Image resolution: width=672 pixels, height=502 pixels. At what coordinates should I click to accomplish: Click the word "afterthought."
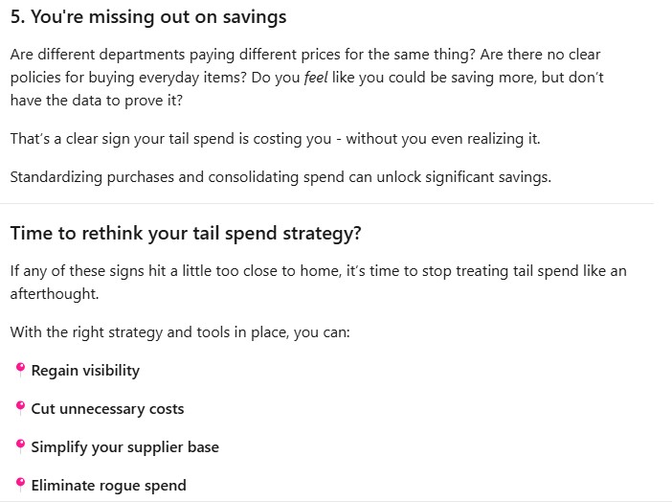click(55, 294)
